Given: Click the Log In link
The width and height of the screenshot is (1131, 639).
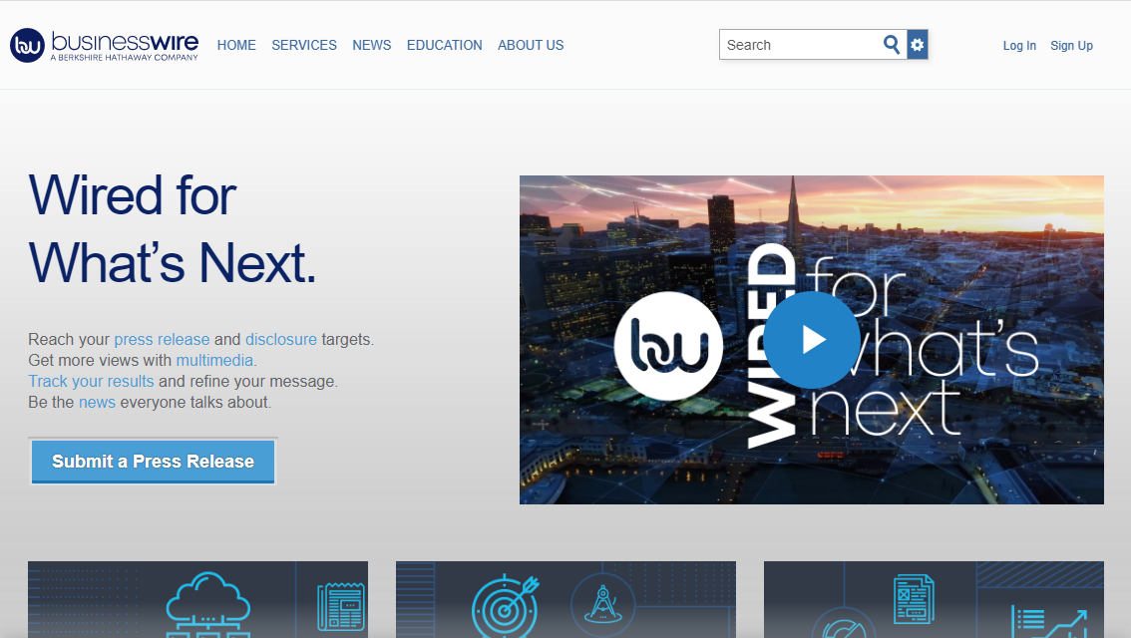Looking at the screenshot, I should pyautogui.click(x=1019, y=46).
